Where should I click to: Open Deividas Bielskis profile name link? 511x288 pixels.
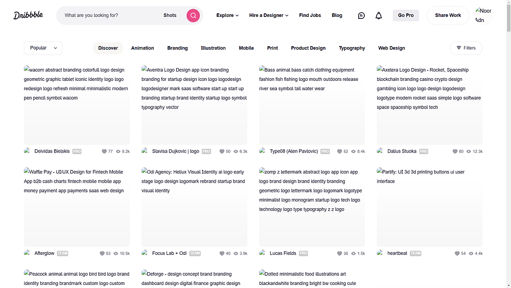tap(52, 151)
